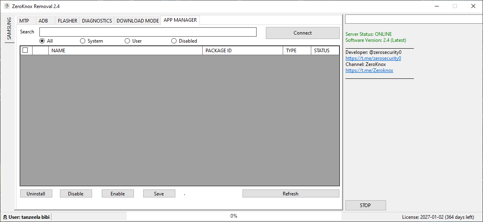
Task: Tick the select-all checkbox in table header
Action: (25, 50)
